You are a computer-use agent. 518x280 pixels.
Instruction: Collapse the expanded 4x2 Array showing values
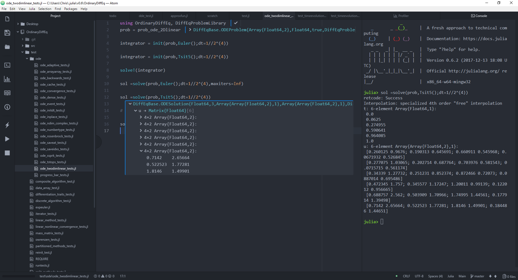pyautogui.click(x=141, y=151)
